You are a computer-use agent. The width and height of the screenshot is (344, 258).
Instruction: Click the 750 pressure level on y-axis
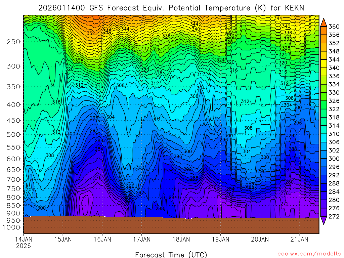pos(13,189)
